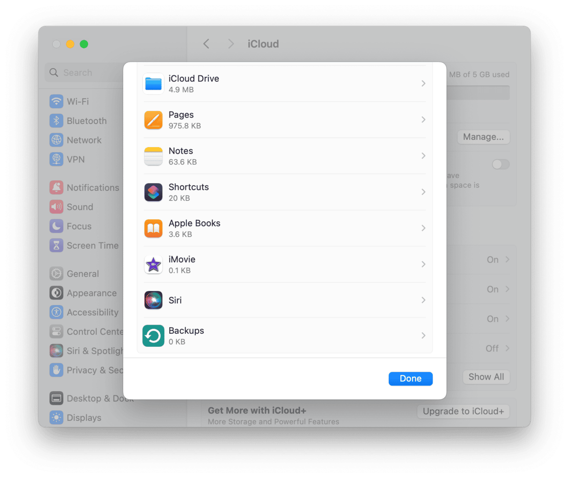Image resolution: width=569 pixels, height=478 pixels.
Task: Click the Desktop & Dock sidebar icon
Action: pos(56,398)
